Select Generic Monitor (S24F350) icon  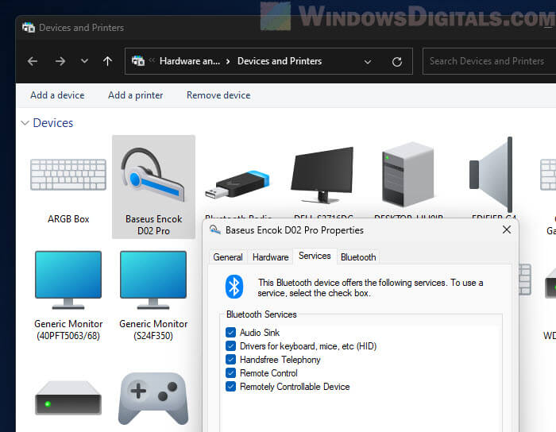point(153,280)
